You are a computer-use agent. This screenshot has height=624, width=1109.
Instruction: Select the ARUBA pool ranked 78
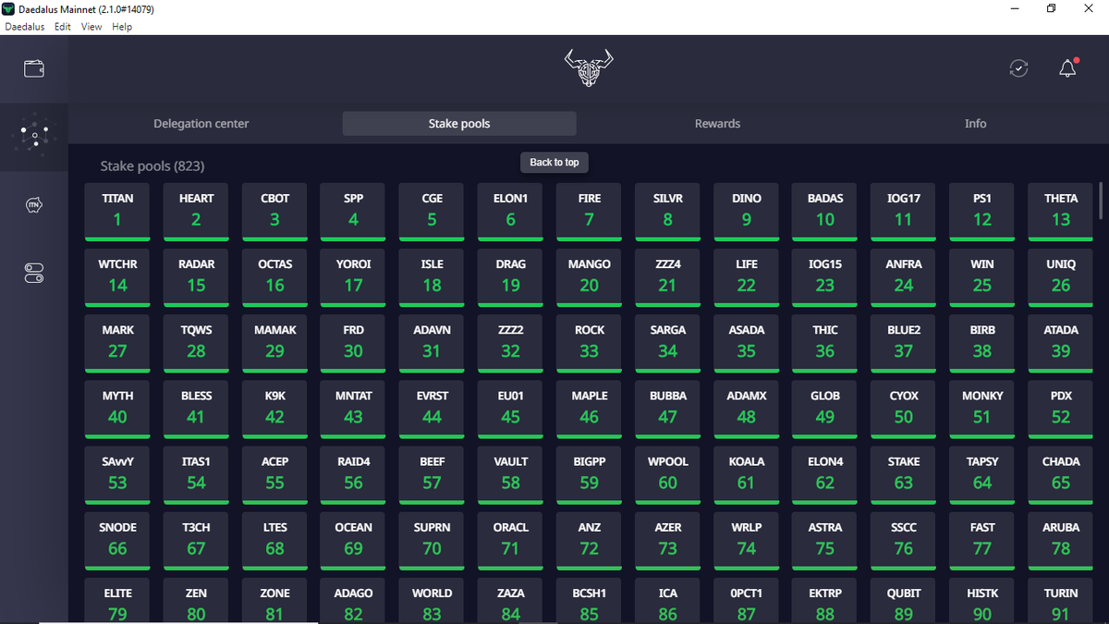point(1061,541)
